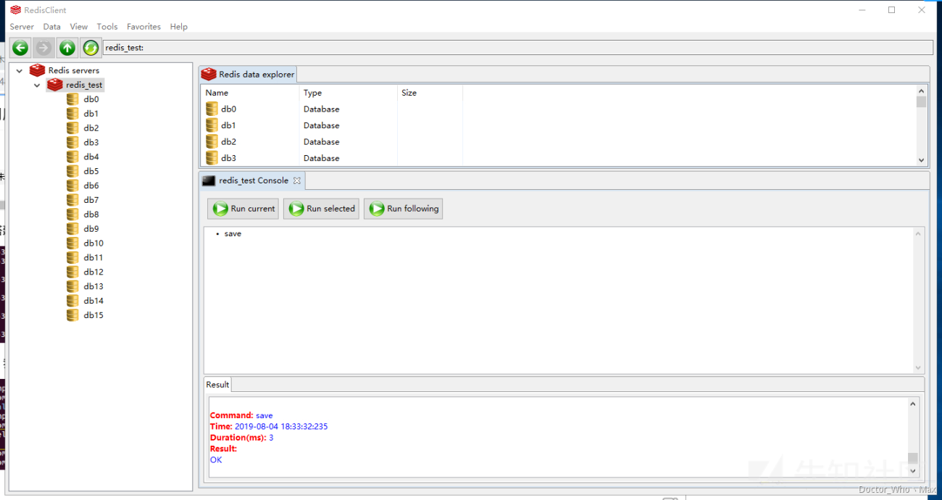Sort by the Type column header

click(x=348, y=93)
